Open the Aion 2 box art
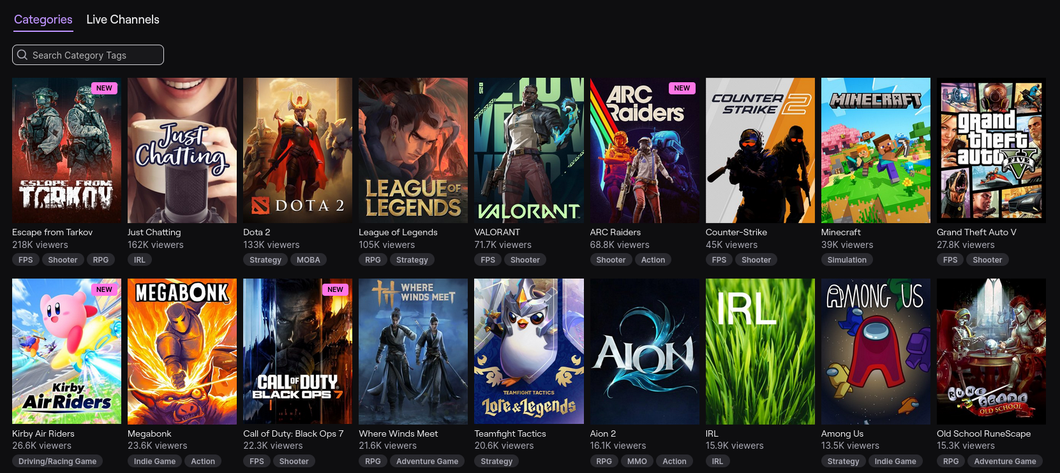 click(x=645, y=351)
